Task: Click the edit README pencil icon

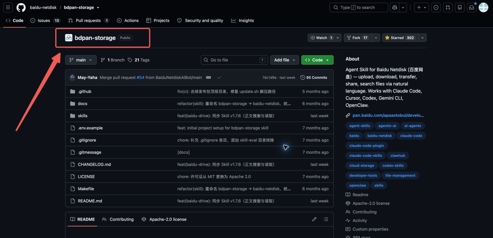Action: pyautogui.click(x=314, y=219)
